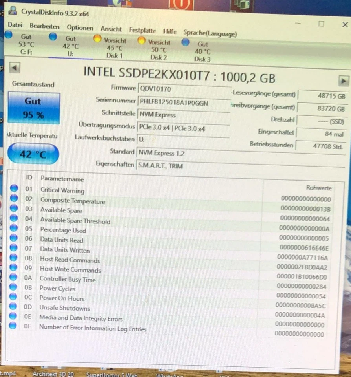This screenshot has height=377, width=351.
Task: Click the 42 °C temperature button
Action: pyautogui.click(x=33, y=154)
